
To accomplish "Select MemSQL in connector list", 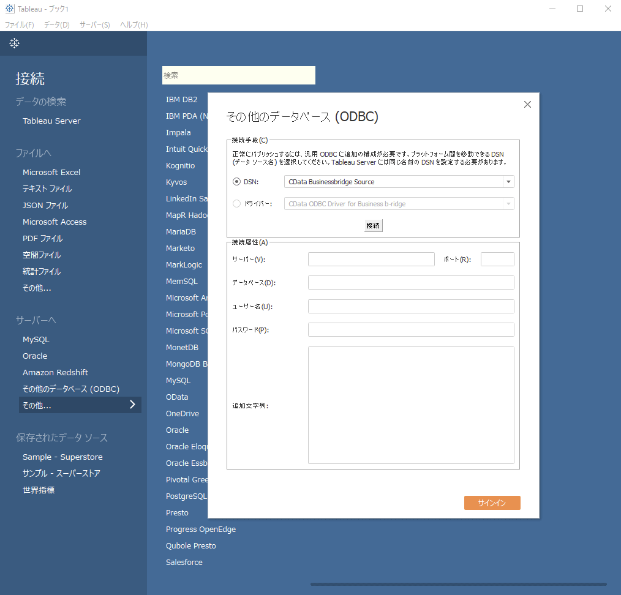I will (181, 281).
